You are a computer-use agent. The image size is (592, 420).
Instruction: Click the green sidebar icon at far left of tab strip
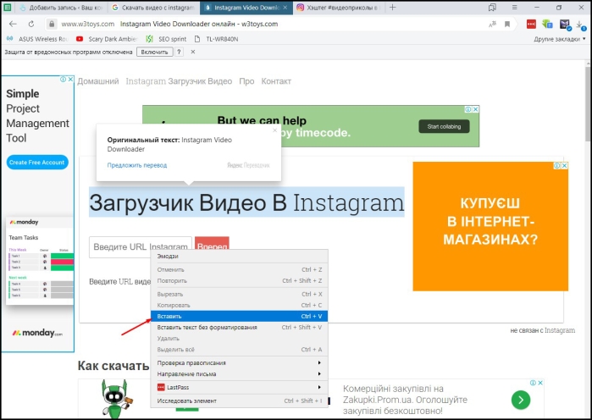pyautogui.click(x=7, y=7)
